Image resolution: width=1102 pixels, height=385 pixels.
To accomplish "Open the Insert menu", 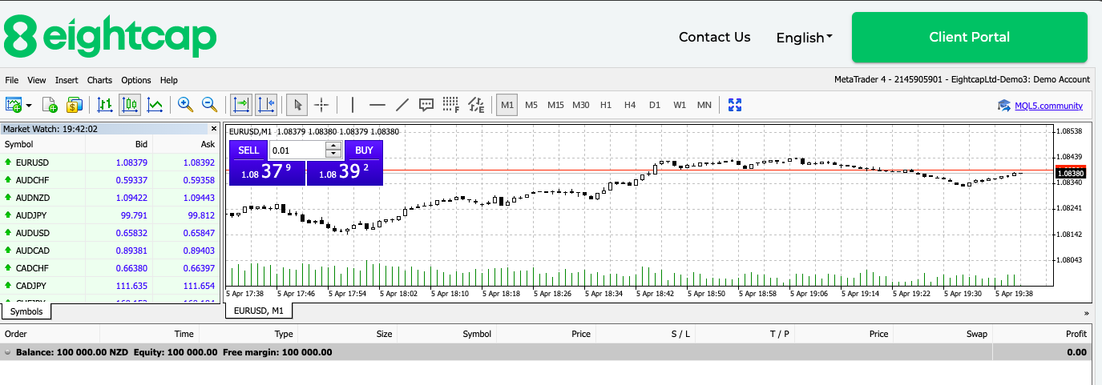I will coord(67,80).
